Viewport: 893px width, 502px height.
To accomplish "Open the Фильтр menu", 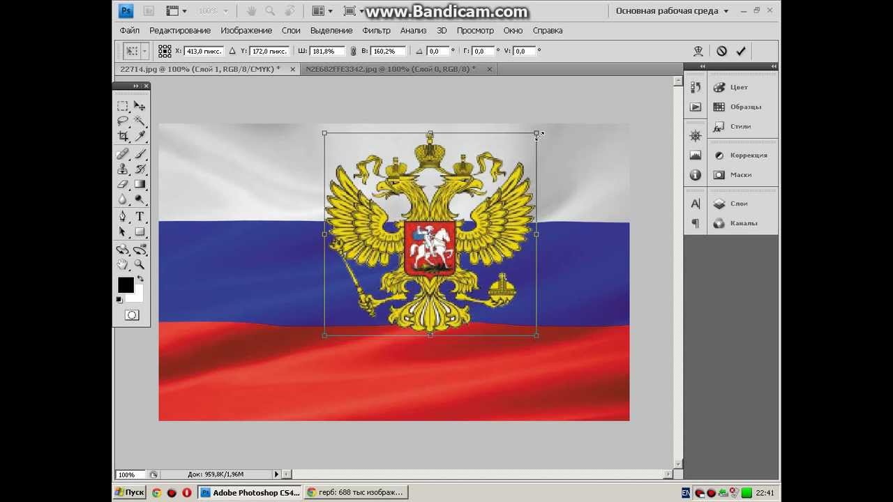I will coord(377,31).
